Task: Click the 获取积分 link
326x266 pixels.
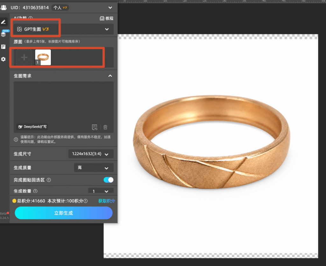Action: (x=106, y=201)
